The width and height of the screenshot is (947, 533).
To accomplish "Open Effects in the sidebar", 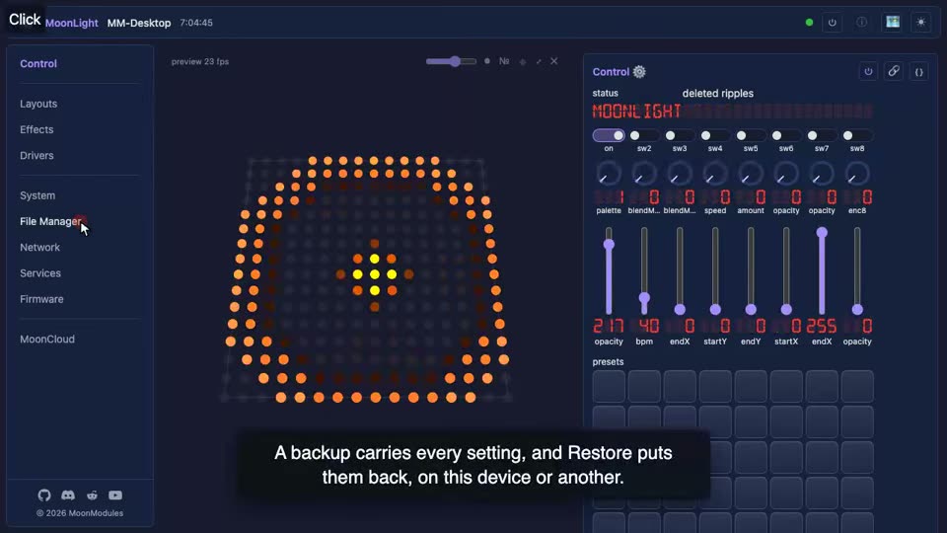I will 36,129.
